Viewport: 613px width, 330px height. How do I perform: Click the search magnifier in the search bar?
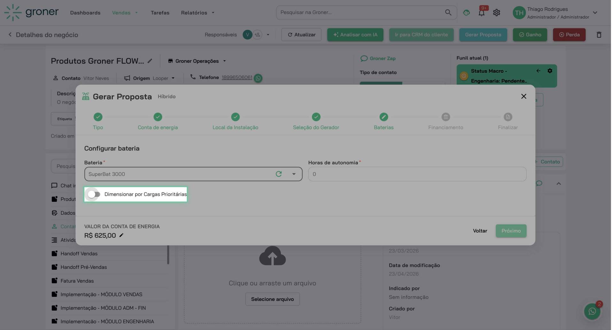point(448,12)
